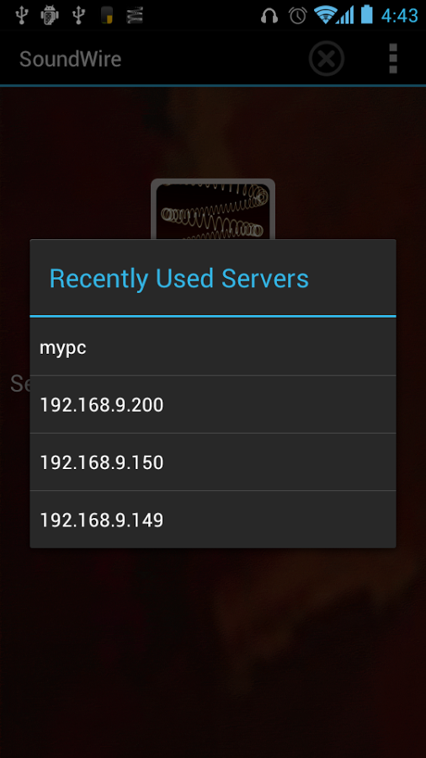Tap the SoundWire app title
426x758 pixels.
71,59
